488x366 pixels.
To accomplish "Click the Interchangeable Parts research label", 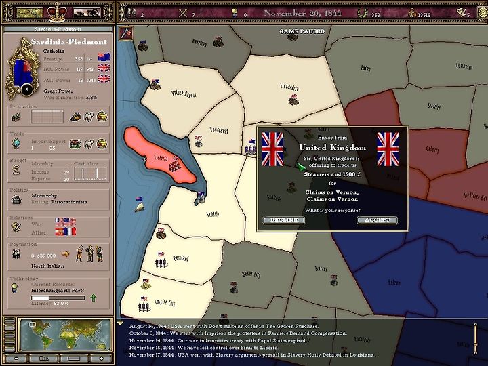I will click(x=58, y=290).
